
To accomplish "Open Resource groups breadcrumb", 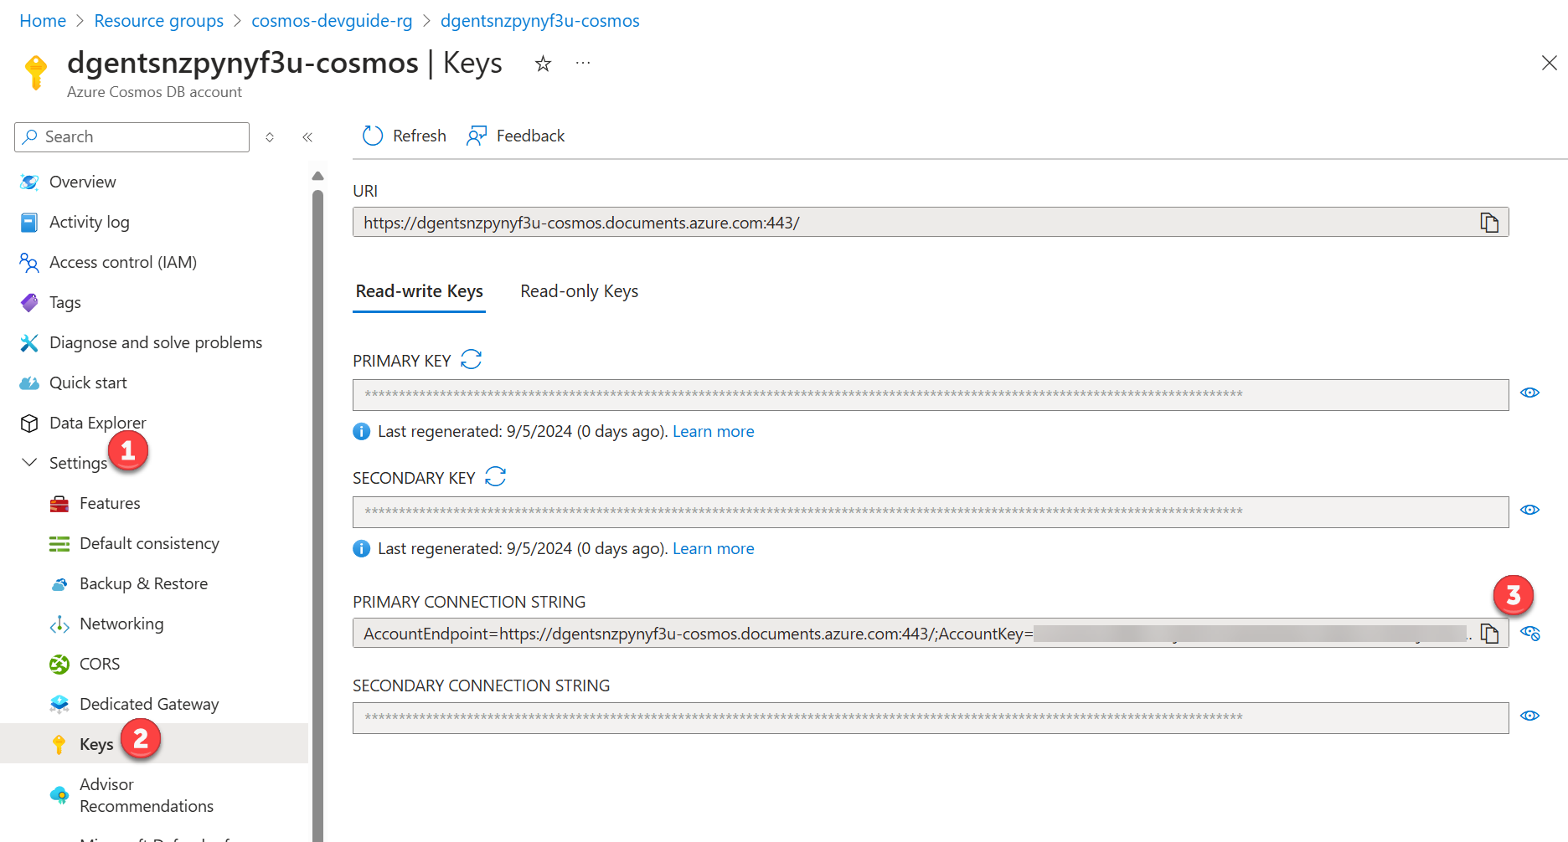I will click(x=158, y=21).
